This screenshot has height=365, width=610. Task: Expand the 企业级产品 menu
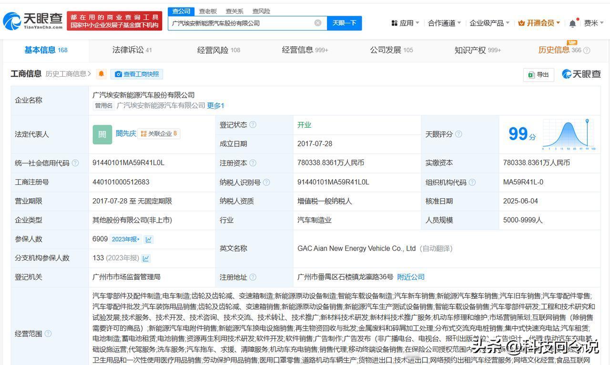(489, 23)
